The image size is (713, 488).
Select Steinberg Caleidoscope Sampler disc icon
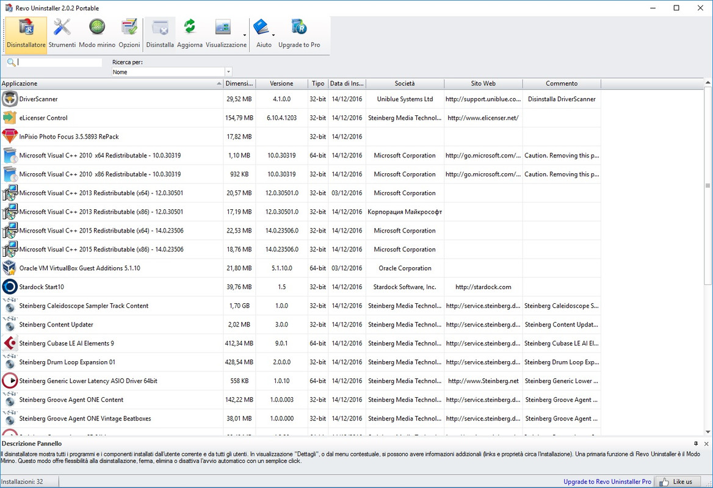coord(10,306)
